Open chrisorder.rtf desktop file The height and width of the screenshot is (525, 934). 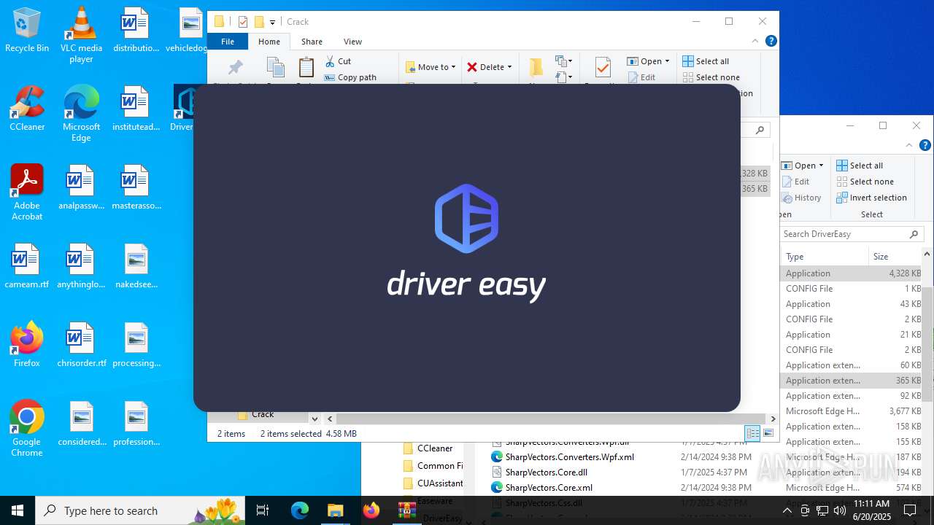tap(81, 344)
